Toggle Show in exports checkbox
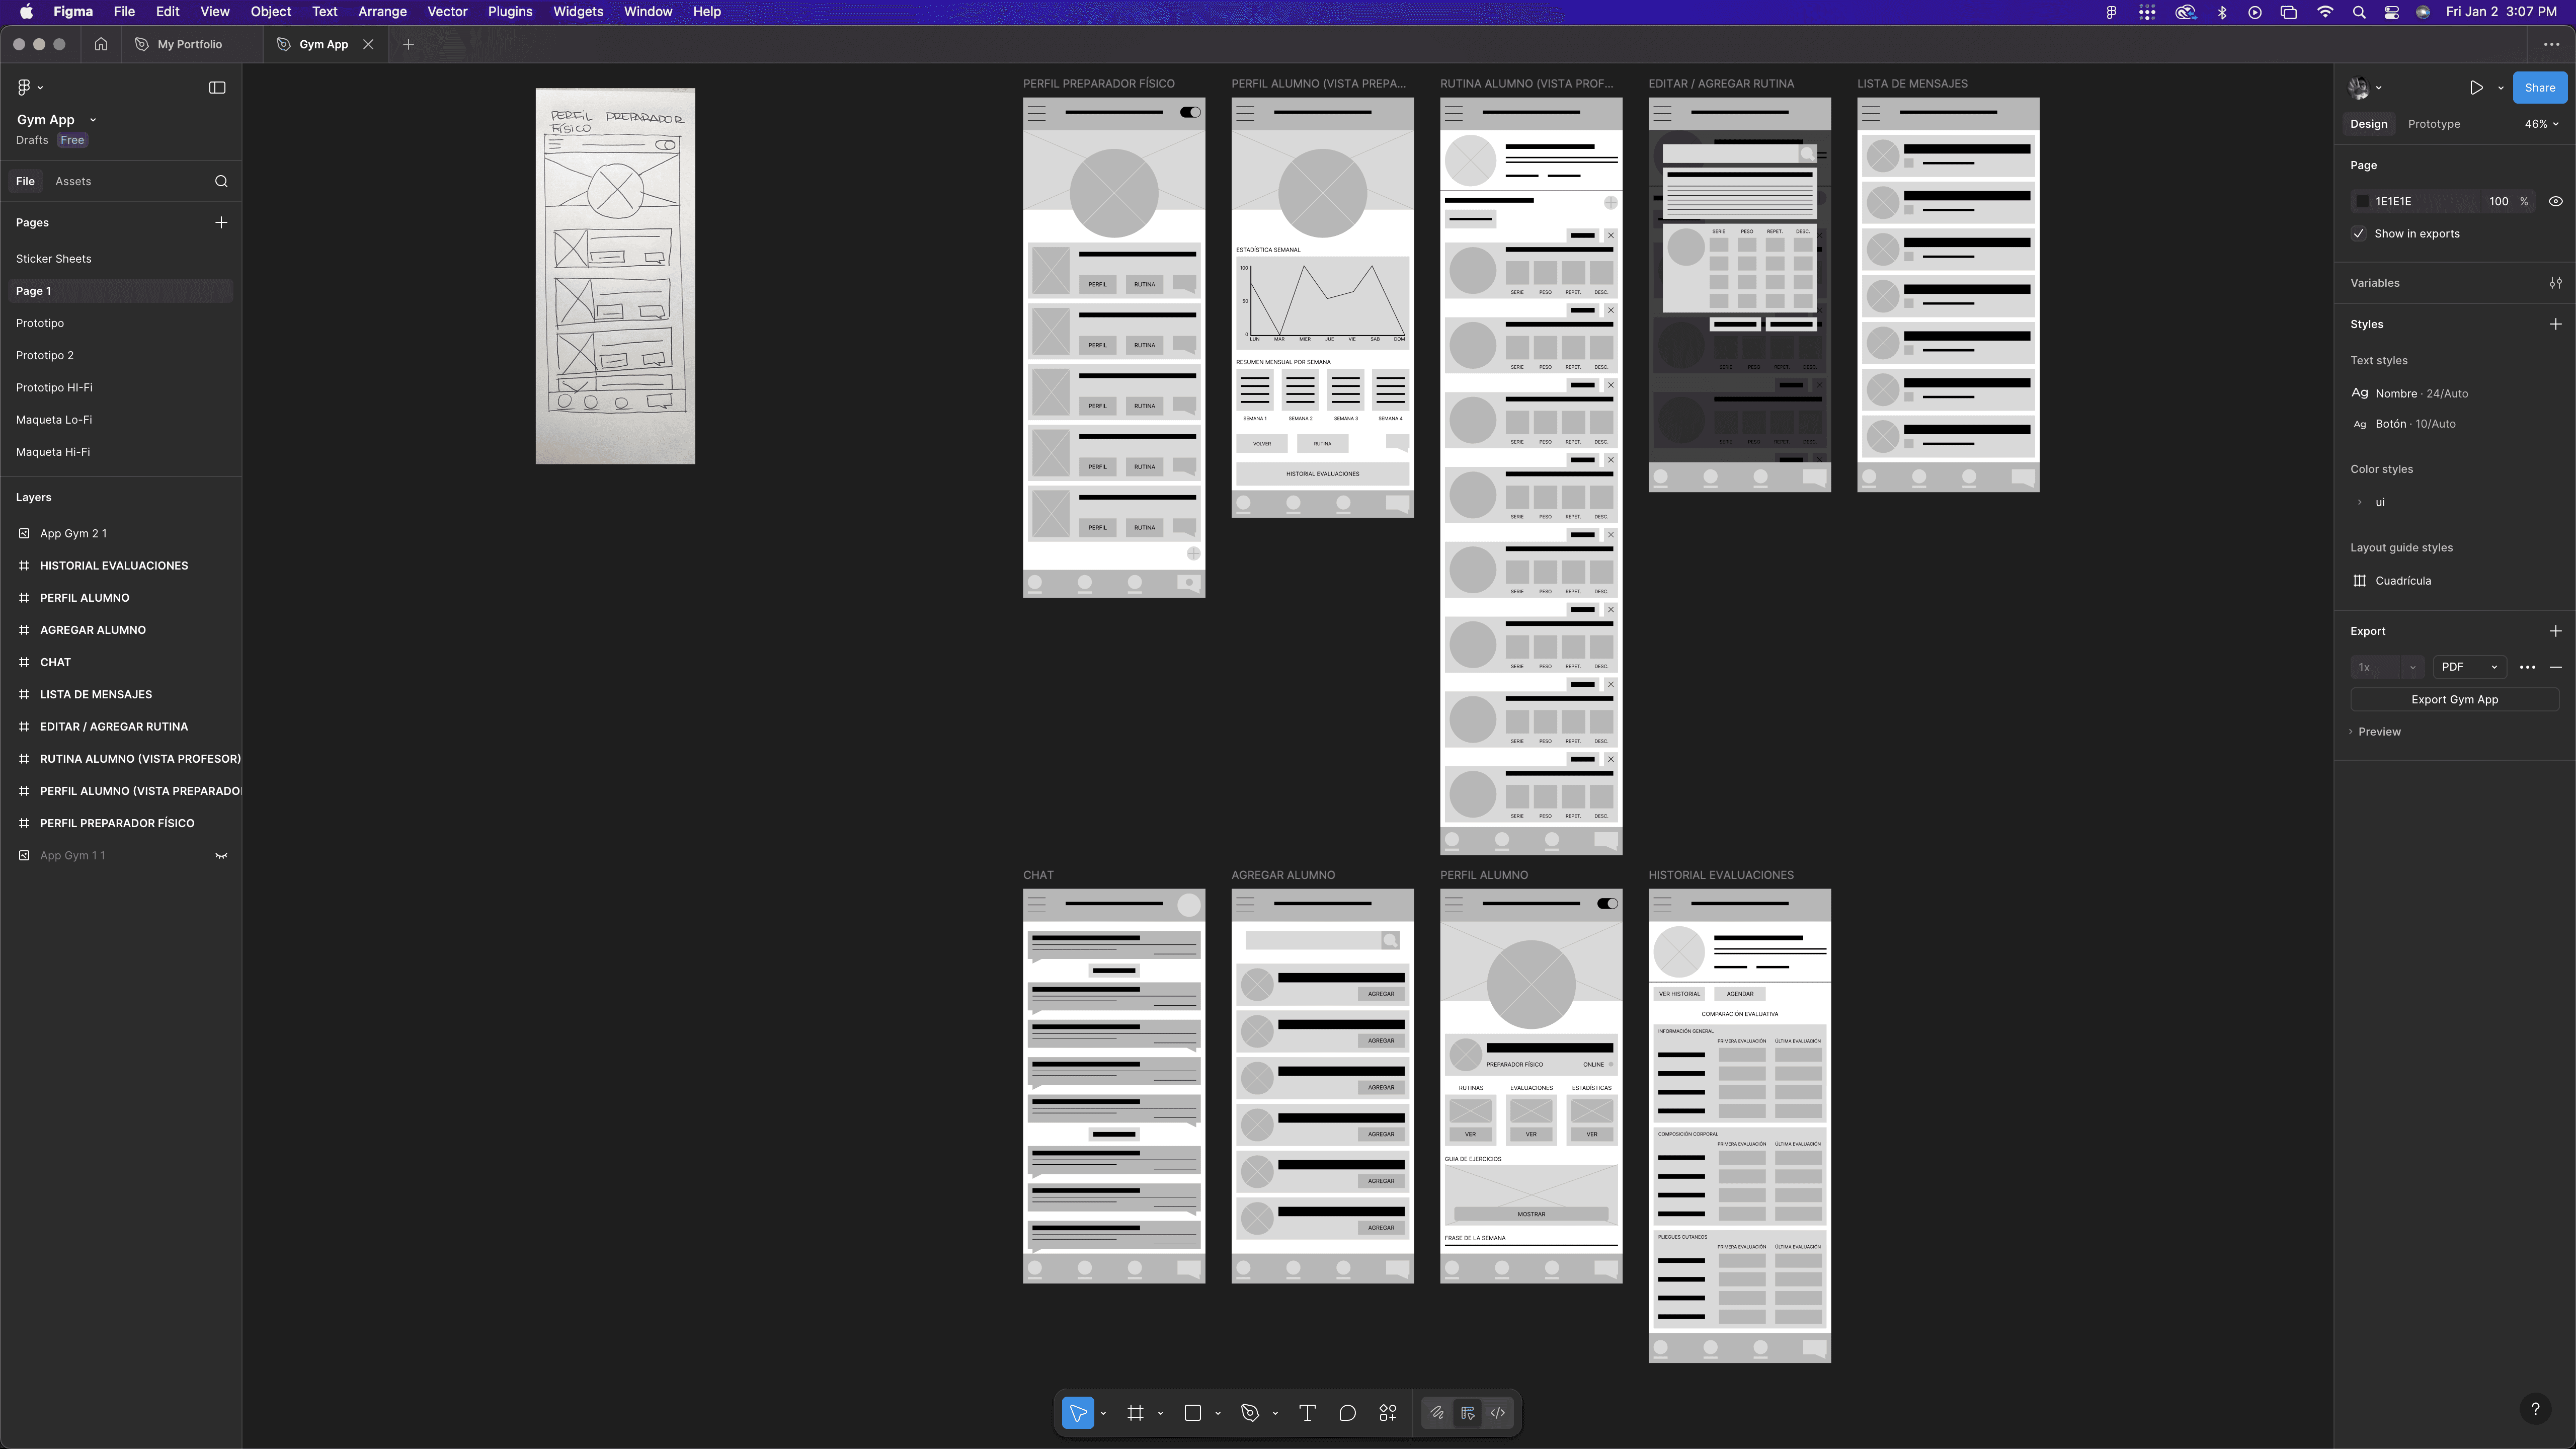This screenshot has height=1449, width=2576. (2359, 234)
